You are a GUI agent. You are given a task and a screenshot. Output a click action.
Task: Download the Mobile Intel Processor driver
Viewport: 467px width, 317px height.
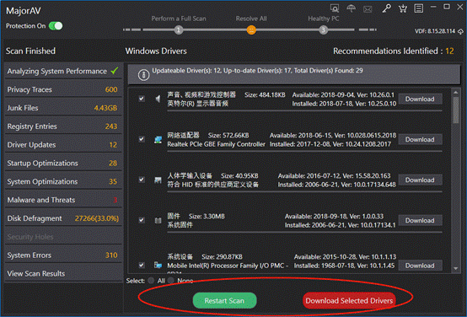[x=420, y=266]
